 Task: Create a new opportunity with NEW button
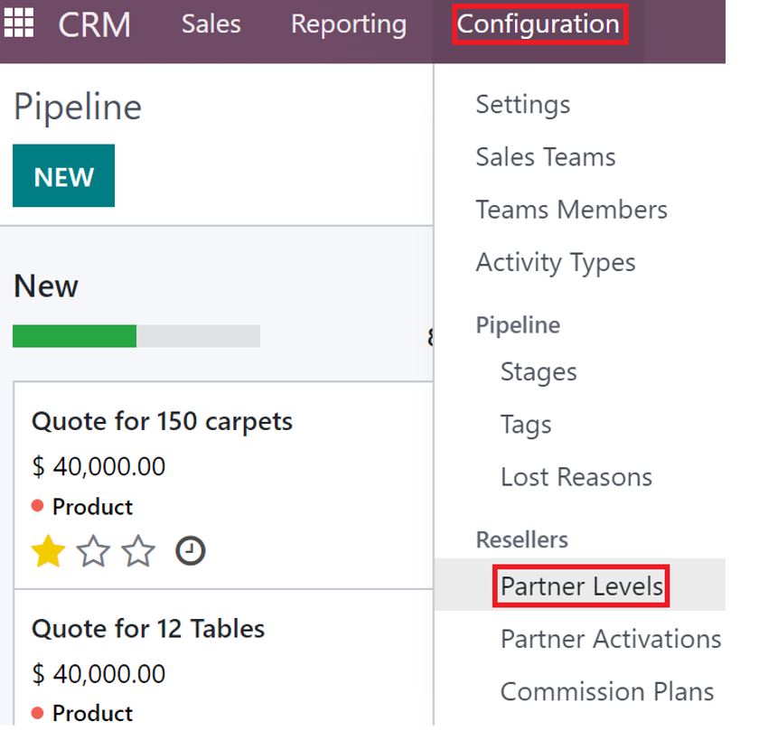63,175
